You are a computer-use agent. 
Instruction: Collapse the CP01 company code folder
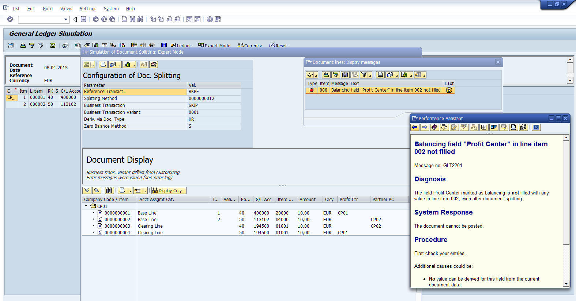(x=86, y=206)
